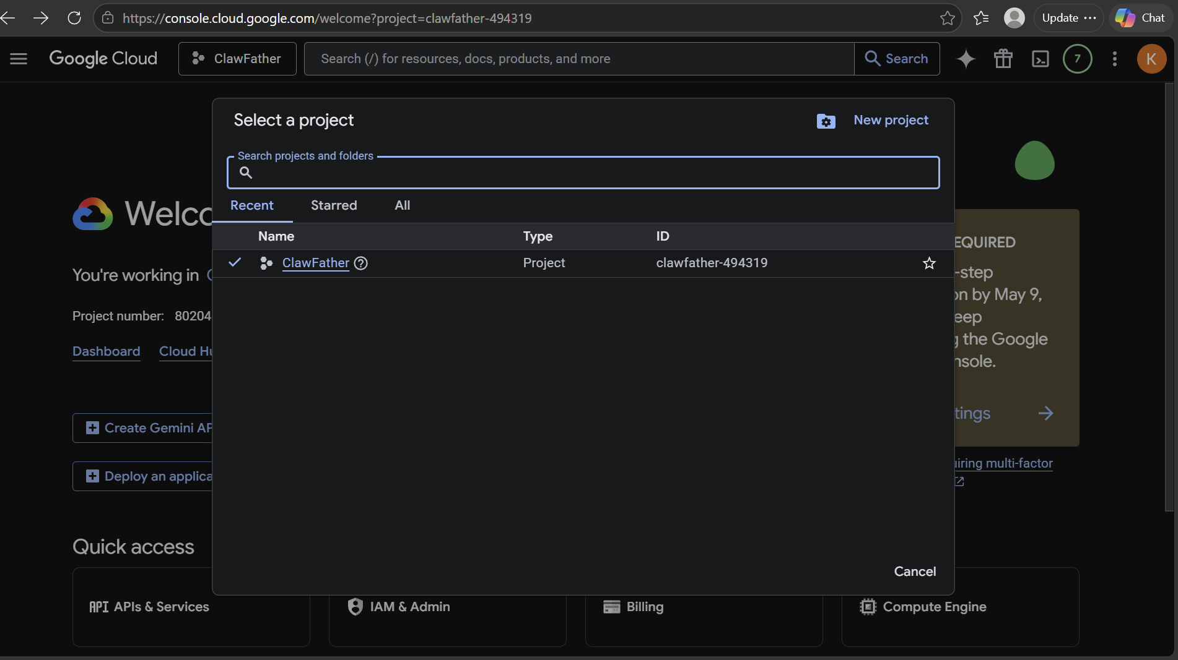This screenshot has width=1178, height=660.
Task: Click the header Search button
Action: coord(897,59)
